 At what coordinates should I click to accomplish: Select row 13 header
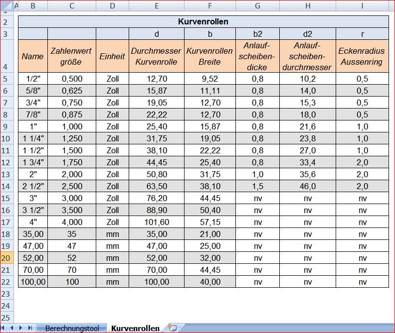[x=5, y=174]
